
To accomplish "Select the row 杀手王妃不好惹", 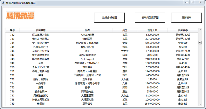I will (x=101, y=67).
